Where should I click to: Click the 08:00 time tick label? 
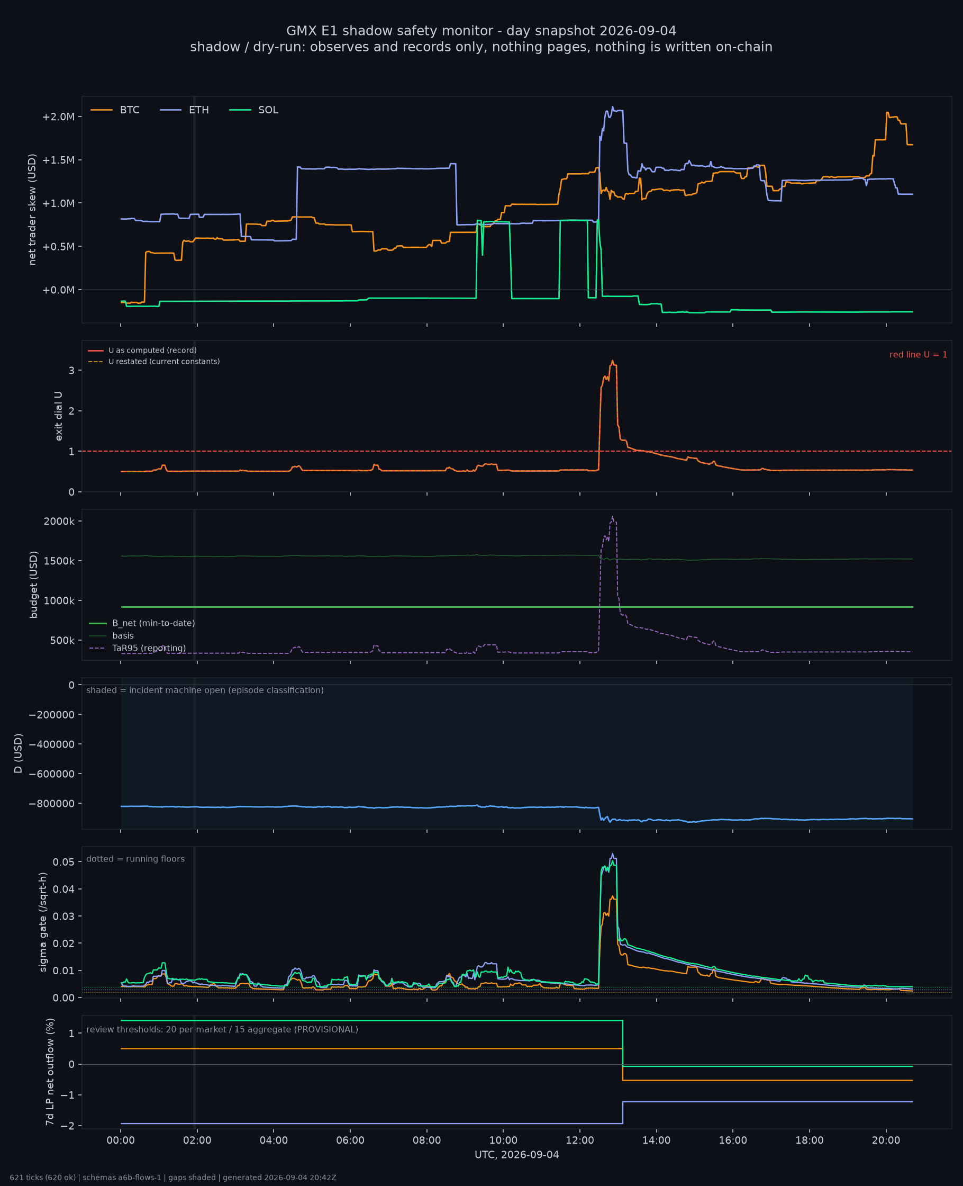click(427, 1140)
